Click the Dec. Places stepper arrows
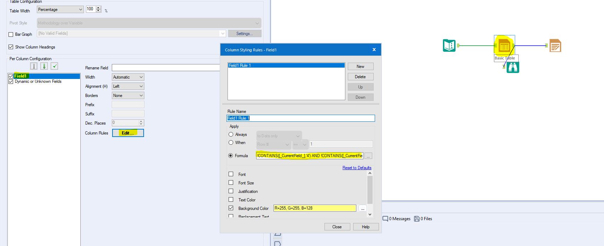 click(141, 123)
